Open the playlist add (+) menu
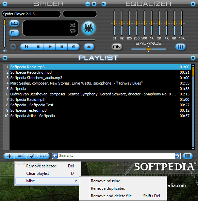 9,156
